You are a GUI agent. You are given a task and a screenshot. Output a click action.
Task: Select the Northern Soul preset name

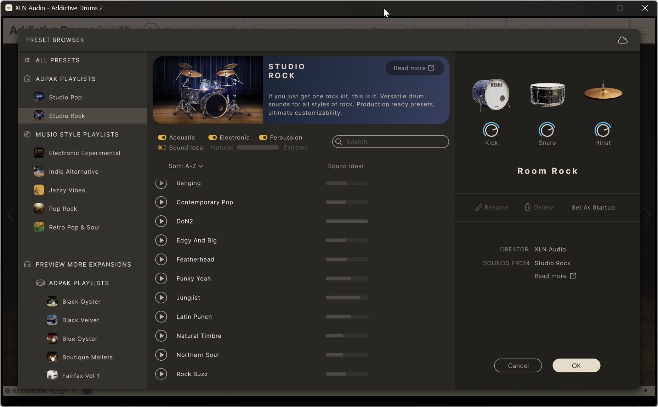pos(197,355)
